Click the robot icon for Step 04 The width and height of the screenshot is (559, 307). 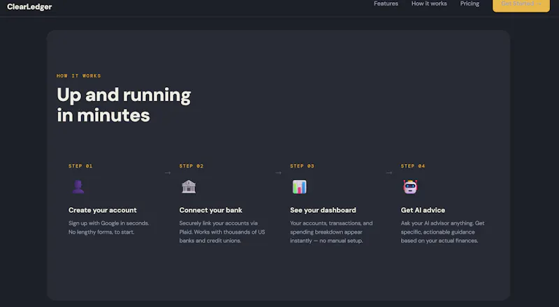pos(410,186)
